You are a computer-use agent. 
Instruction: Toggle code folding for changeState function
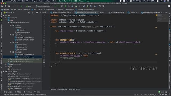tap(50, 40)
